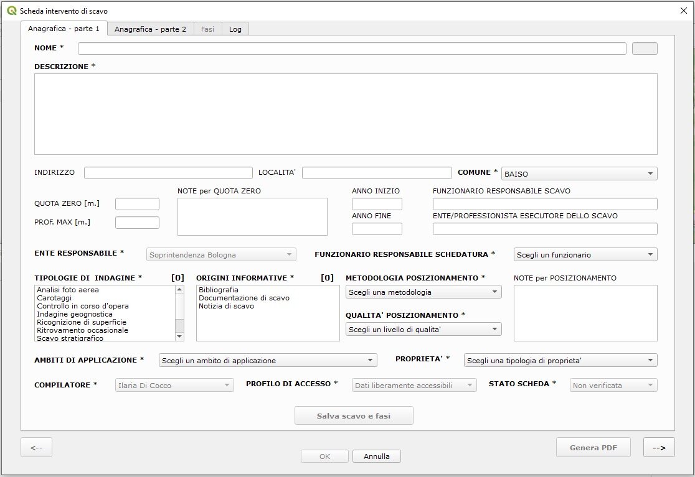Click scroll-down arrow of Tipologie di indagine list
Screen dimensions: 695x477
(x=179, y=336)
